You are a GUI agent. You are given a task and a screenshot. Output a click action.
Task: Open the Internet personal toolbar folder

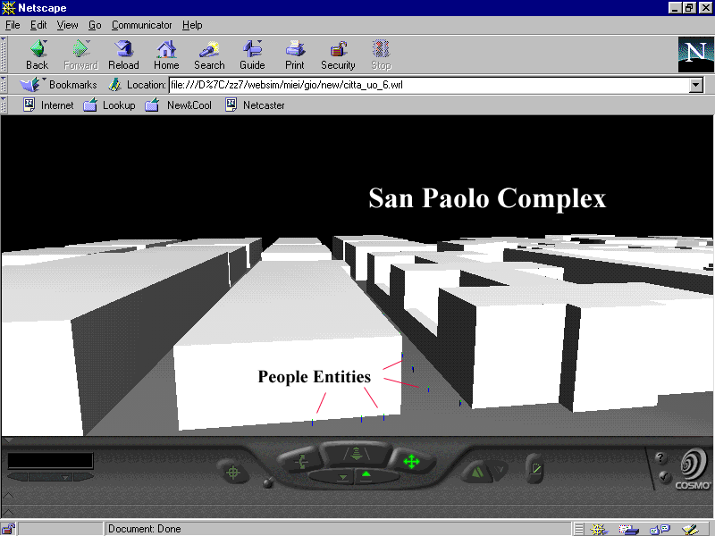click(x=48, y=105)
